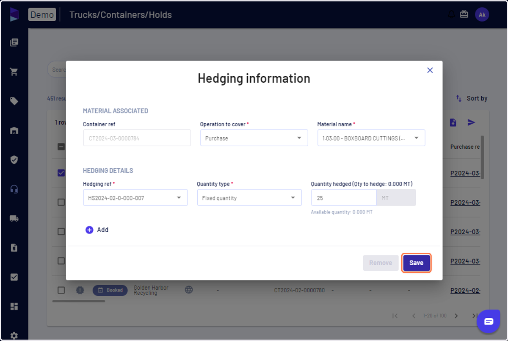
Task: Click the Sort by control
Action: (x=472, y=98)
